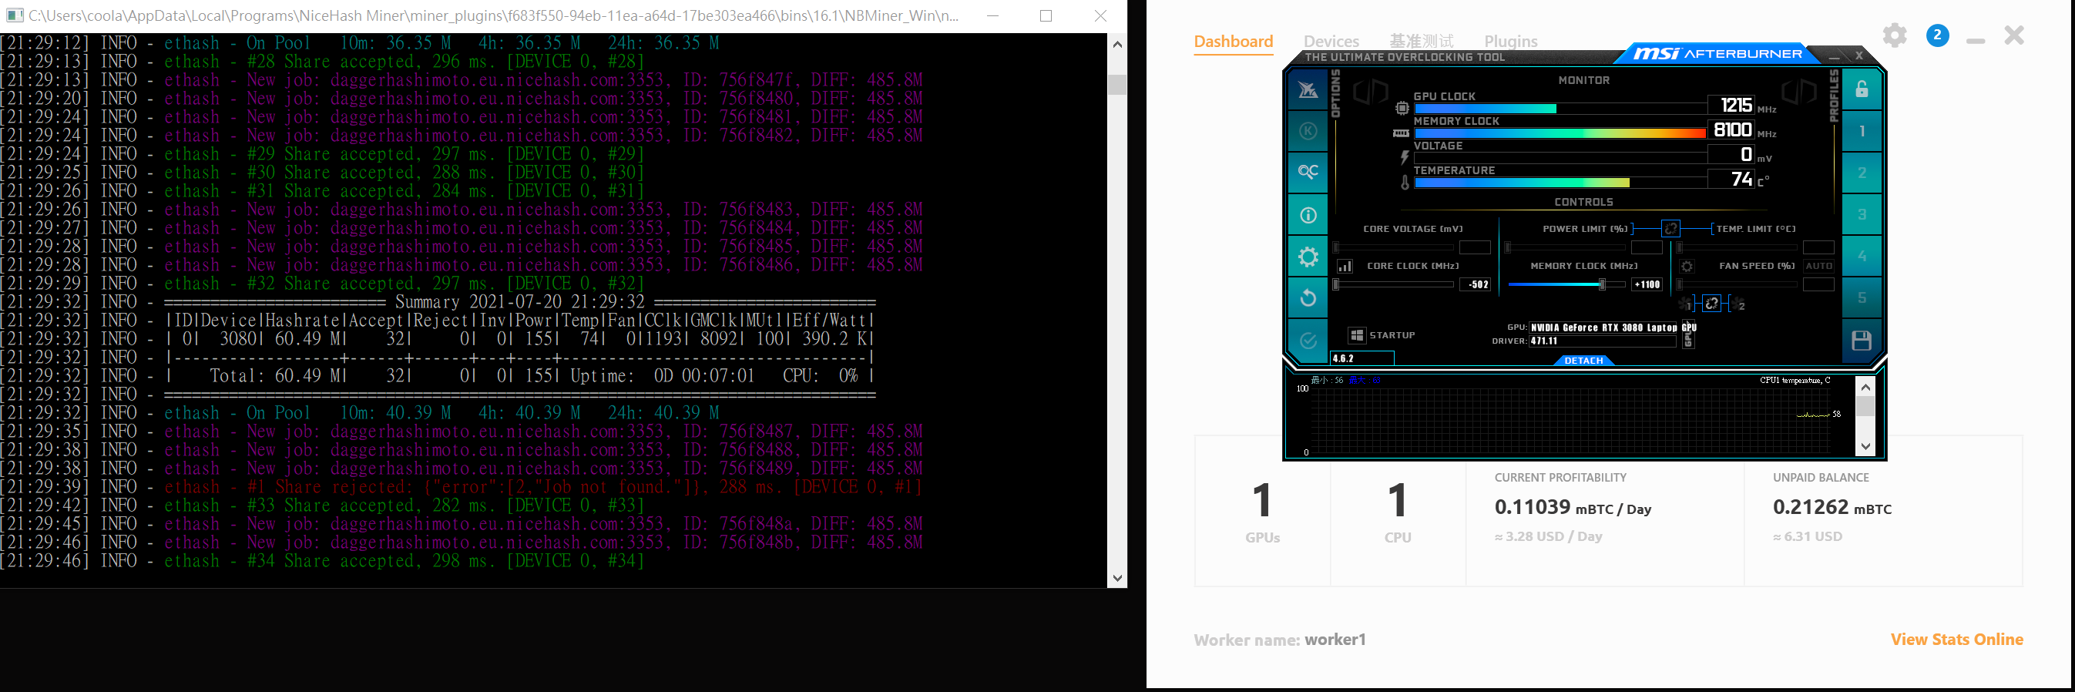Load Afterburner profile slot 3
This screenshot has height=692, width=2075.
1862,215
